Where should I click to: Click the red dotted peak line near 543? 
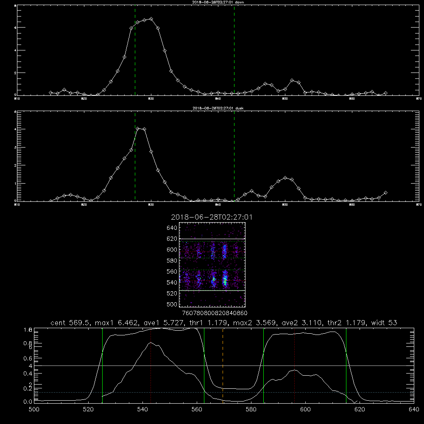pyautogui.click(x=151, y=365)
